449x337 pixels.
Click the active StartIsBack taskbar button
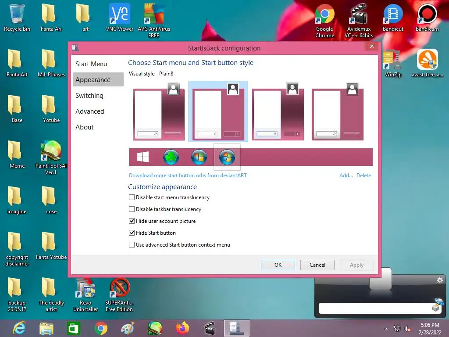click(236, 328)
